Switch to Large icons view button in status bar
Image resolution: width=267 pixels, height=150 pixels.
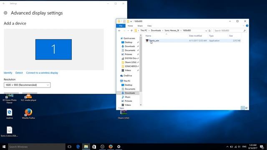point(246,108)
